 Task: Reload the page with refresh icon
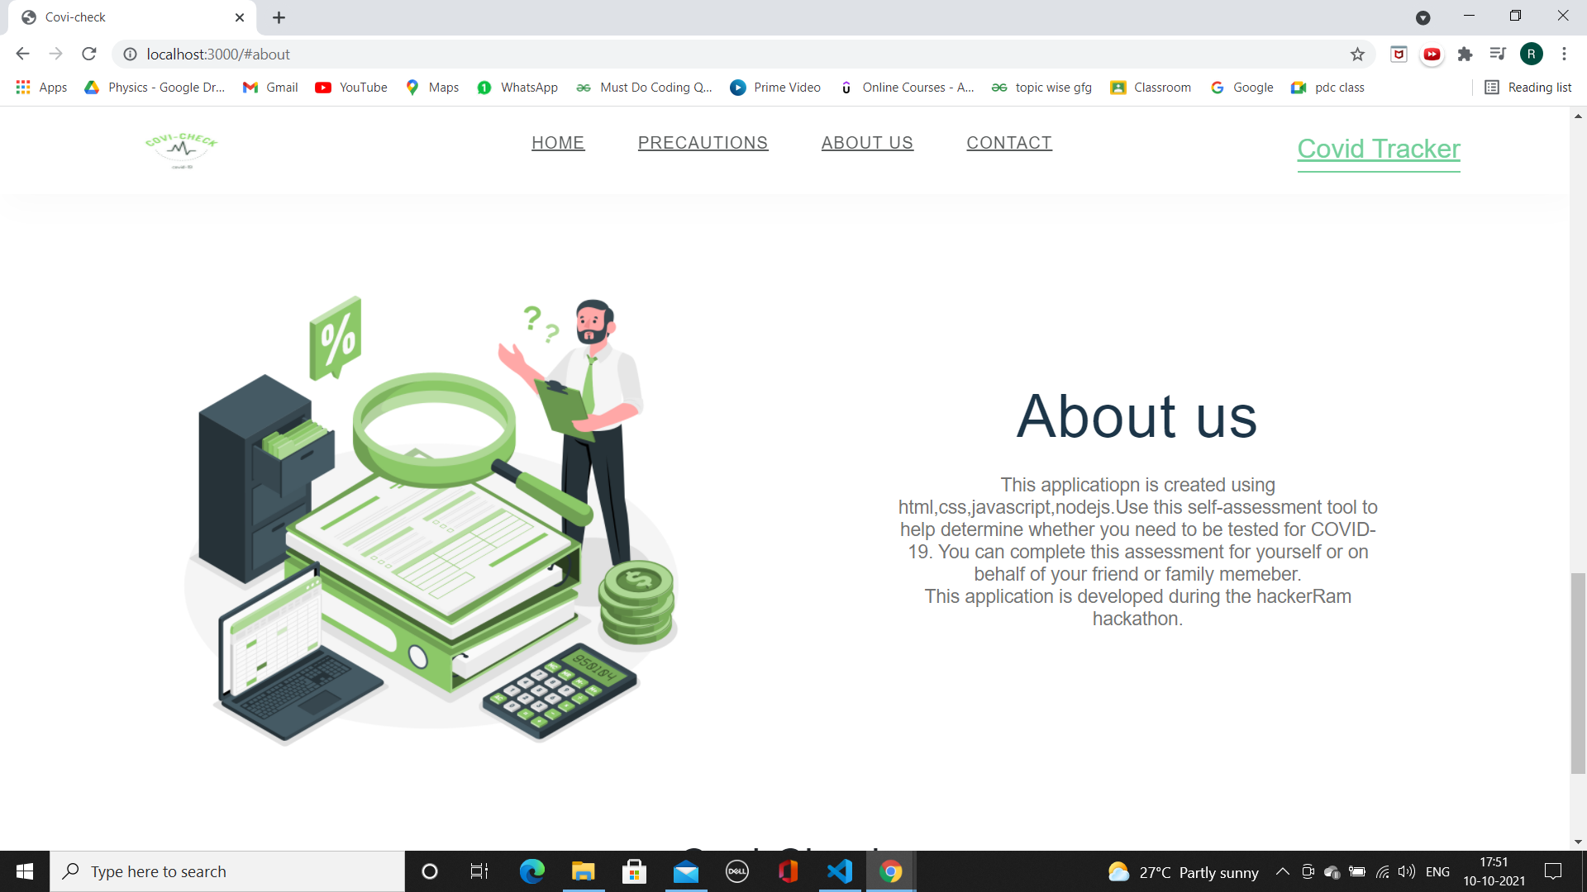pos(89,55)
